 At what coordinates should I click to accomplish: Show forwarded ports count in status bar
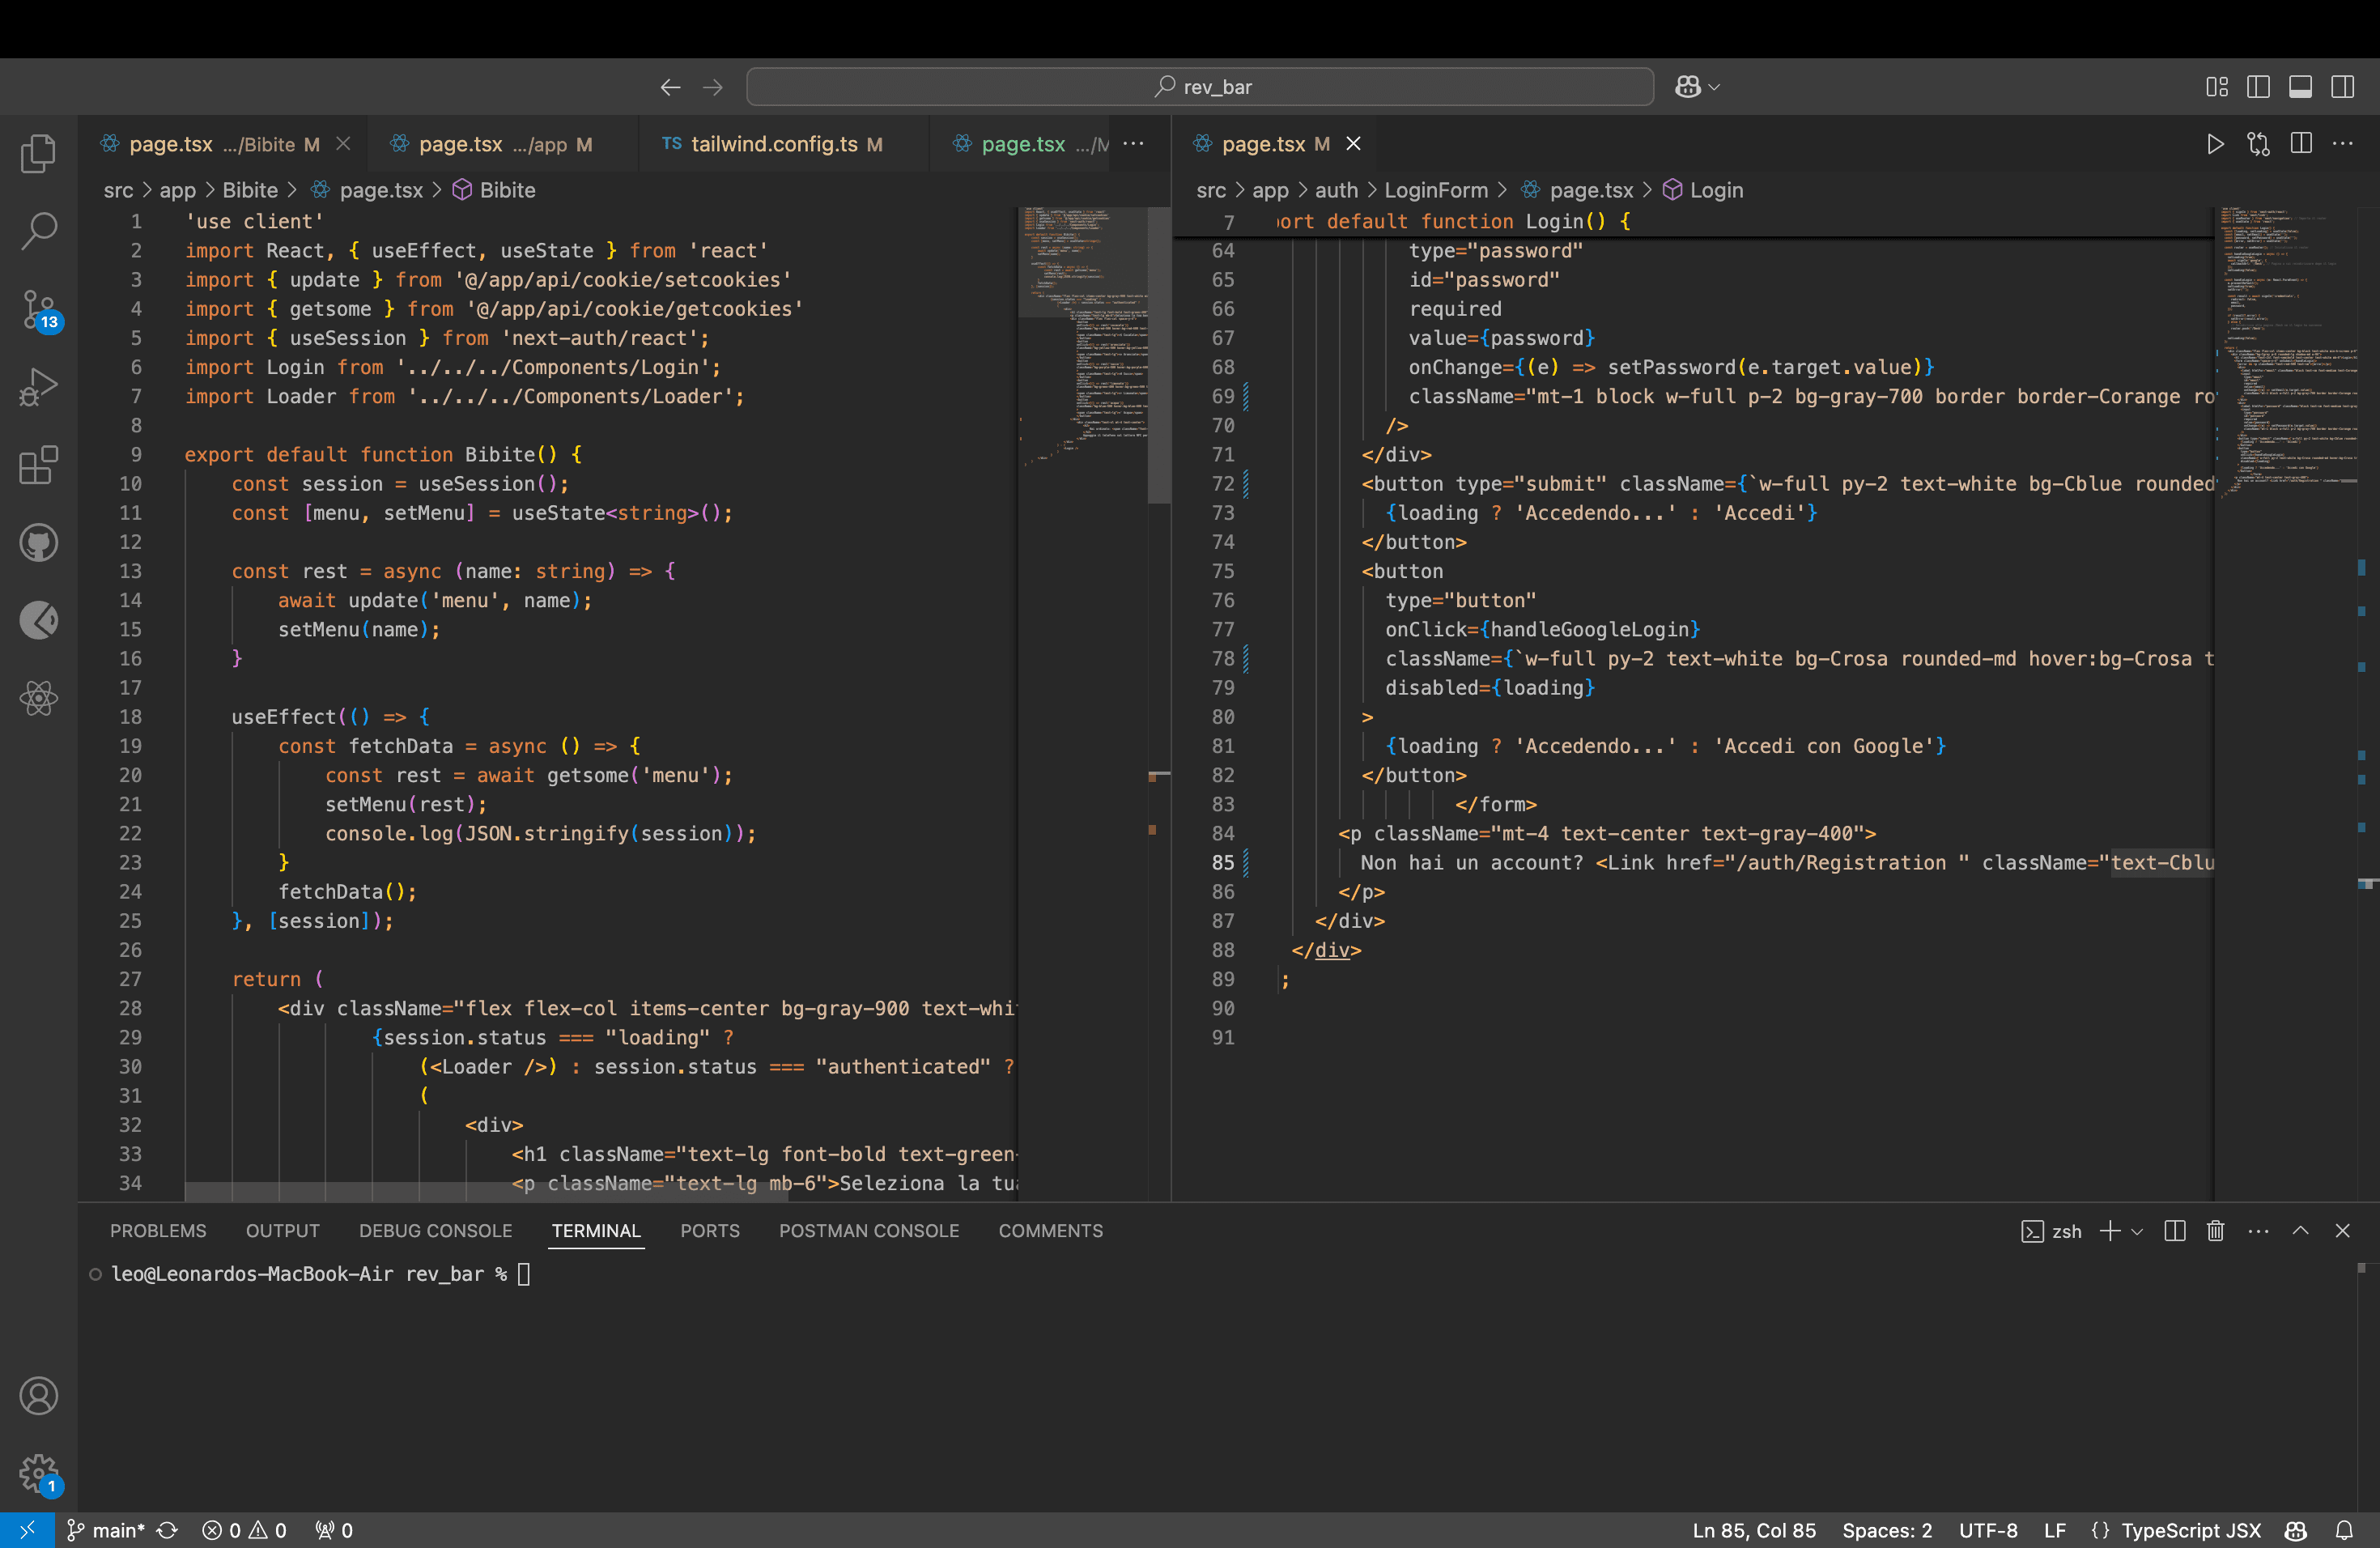[x=334, y=1530]
